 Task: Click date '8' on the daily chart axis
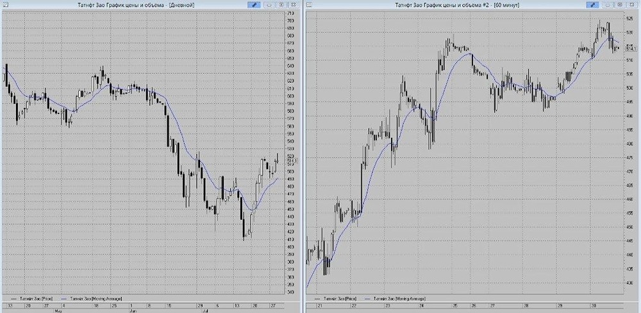(x=149, y=306)
